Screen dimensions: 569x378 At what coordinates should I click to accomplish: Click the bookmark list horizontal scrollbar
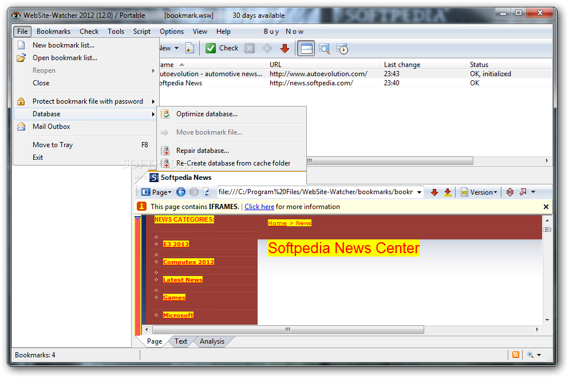389,161
